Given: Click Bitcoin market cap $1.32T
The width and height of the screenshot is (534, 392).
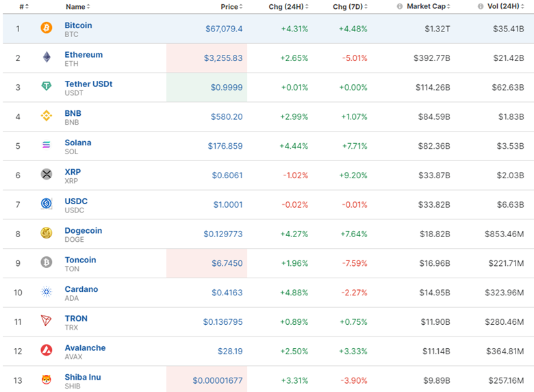Looking at the screenshot, I should pos(437,29).
